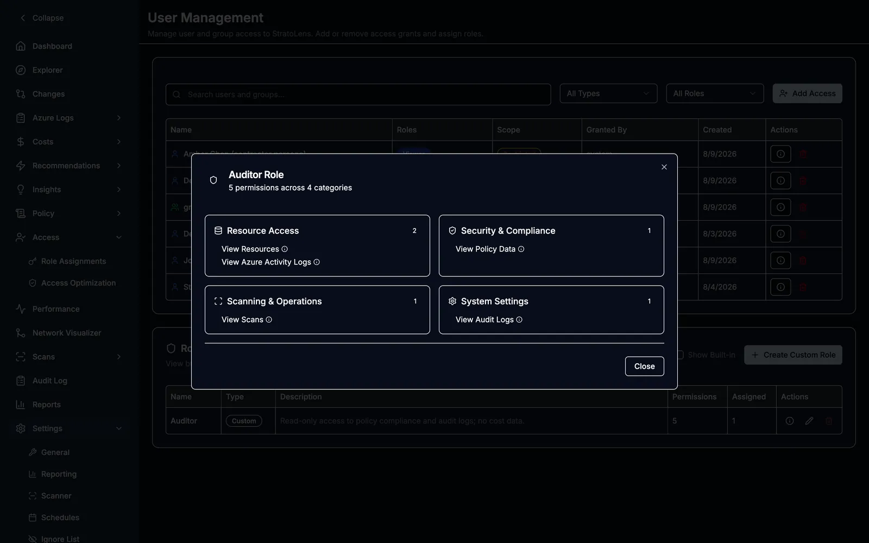Select View Audit Logs permission text
Image resolution: width=869 pixels, height=543 pixels.
[x=484, y=320]
